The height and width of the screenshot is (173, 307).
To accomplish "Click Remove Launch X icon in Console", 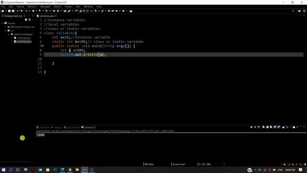I will tap(255, 127).
